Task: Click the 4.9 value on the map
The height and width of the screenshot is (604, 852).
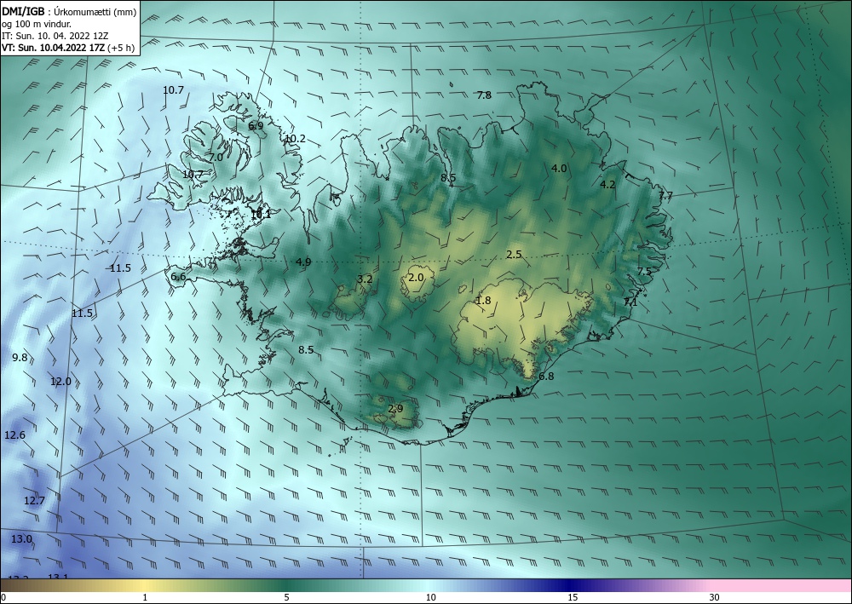Action: 304,262
